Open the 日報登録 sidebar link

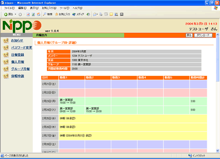click(18, 55)
